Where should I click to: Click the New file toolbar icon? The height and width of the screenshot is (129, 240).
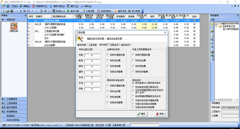4,11
